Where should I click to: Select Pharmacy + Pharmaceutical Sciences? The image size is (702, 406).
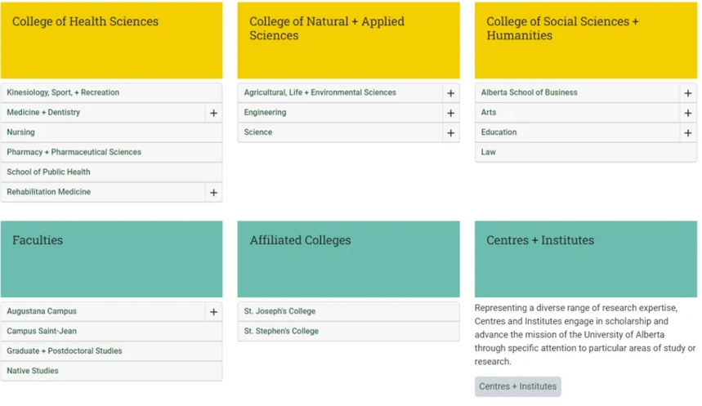click(x=74, y=152)
